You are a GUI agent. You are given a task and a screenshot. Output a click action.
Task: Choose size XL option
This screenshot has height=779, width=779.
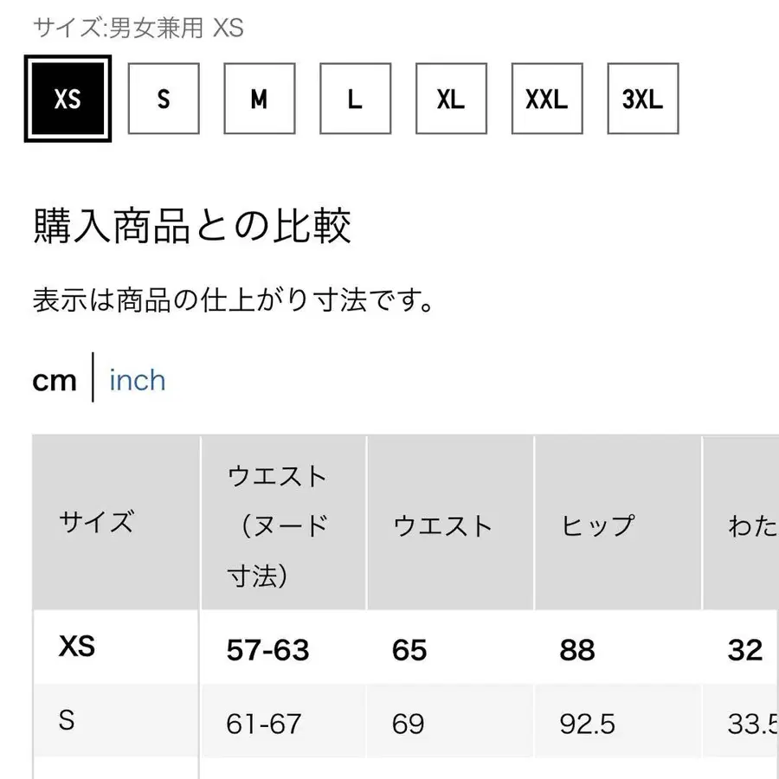tap(450, 99)
